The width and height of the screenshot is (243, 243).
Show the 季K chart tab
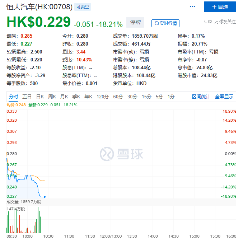pos(76,97)
